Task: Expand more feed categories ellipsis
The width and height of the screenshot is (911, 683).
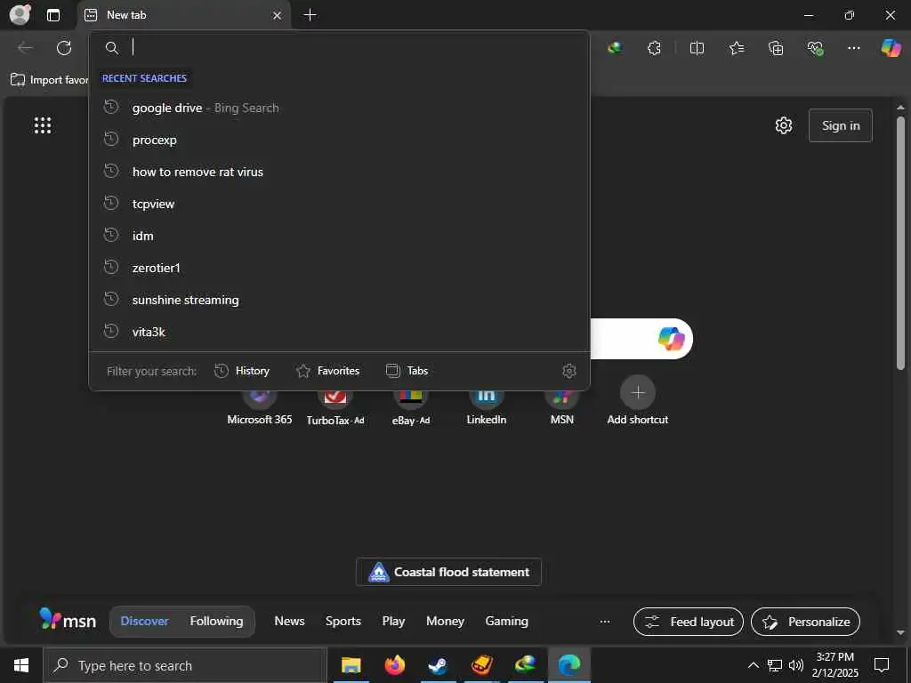Action: (x=605, y=622)
